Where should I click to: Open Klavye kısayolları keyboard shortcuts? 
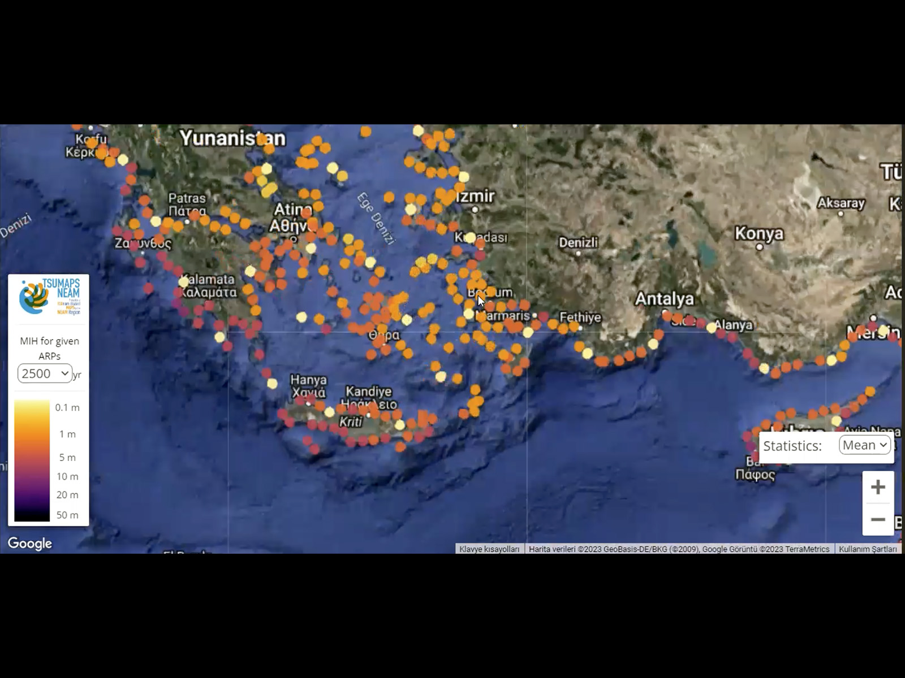[489, 549]
